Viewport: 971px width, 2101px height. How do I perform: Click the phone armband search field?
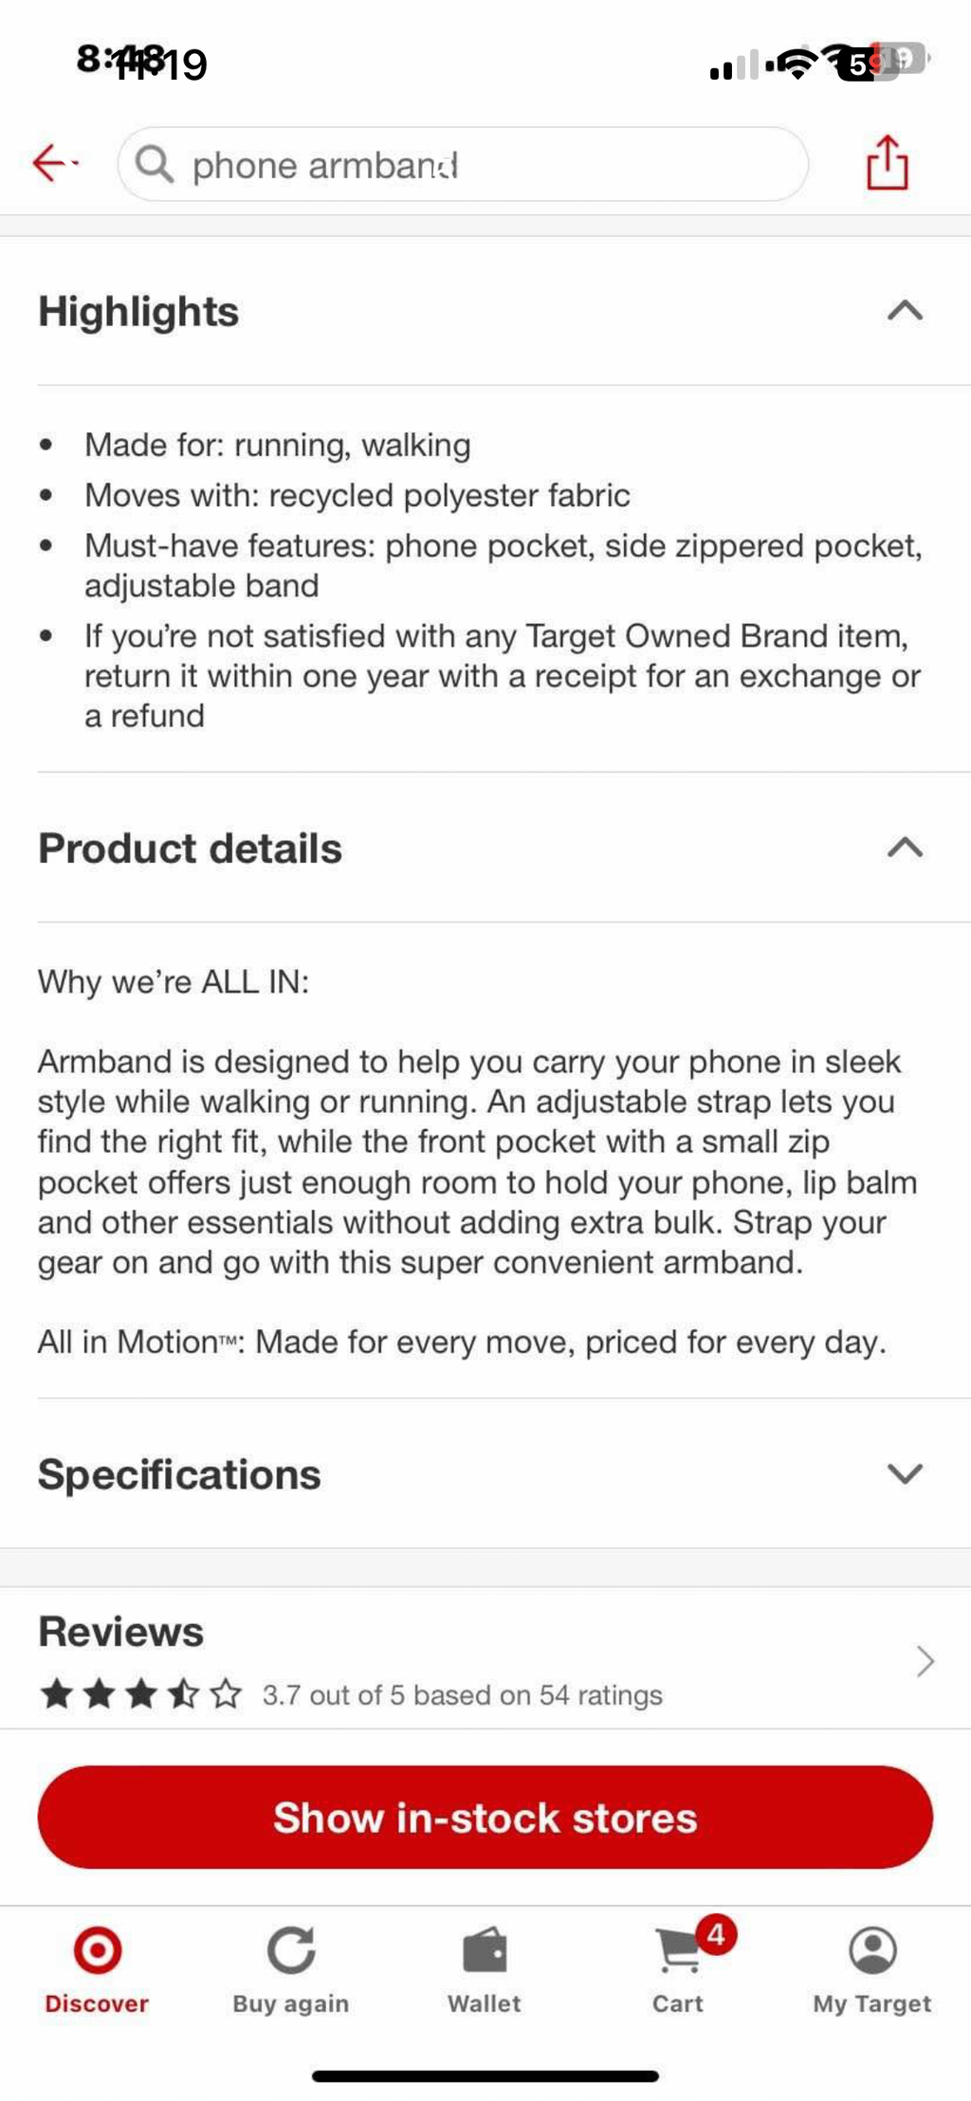pos(463,164)
